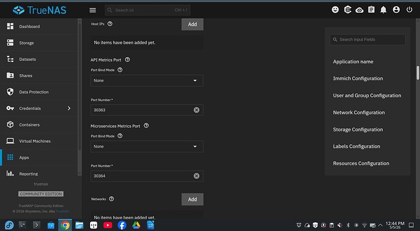This screenshot has width=420, height=231.
Task: Jump to Immich Configuration section
Action: [358, 78]
